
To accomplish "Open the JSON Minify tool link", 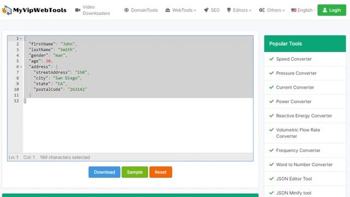I will [x=294, y=193].
